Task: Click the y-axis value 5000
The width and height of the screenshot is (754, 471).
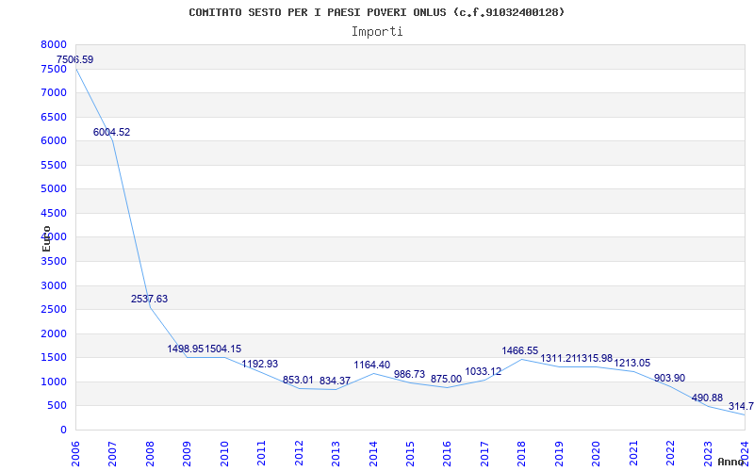Action: pyautogui.click(x=54, y=189)
